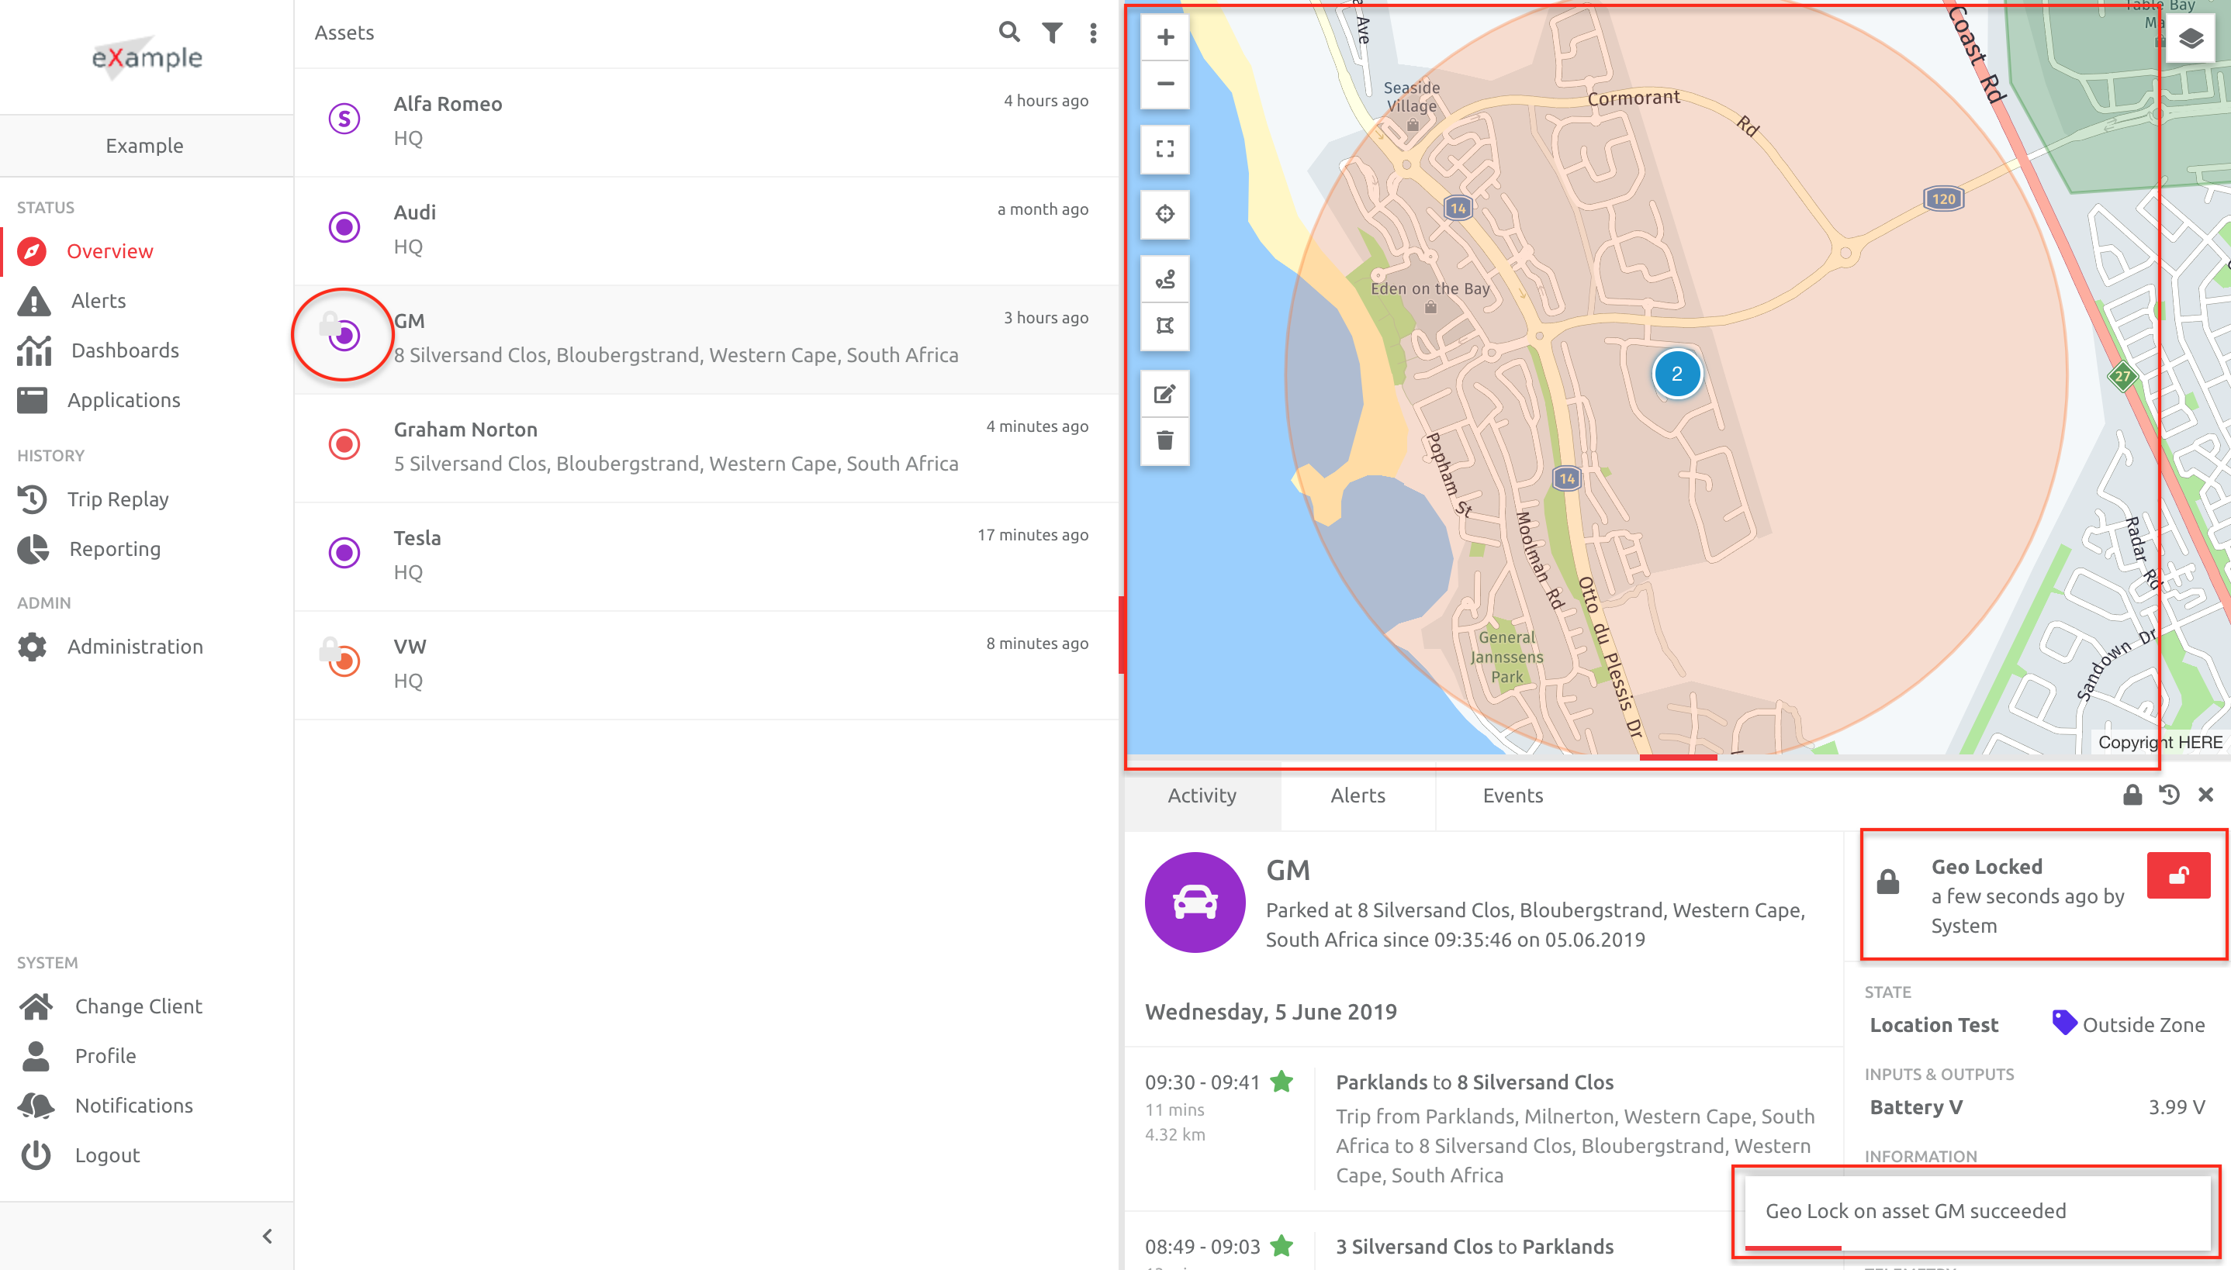Select the Tesla status indicator
The width and height of the screenshot is (2231, 1270).
344,552
